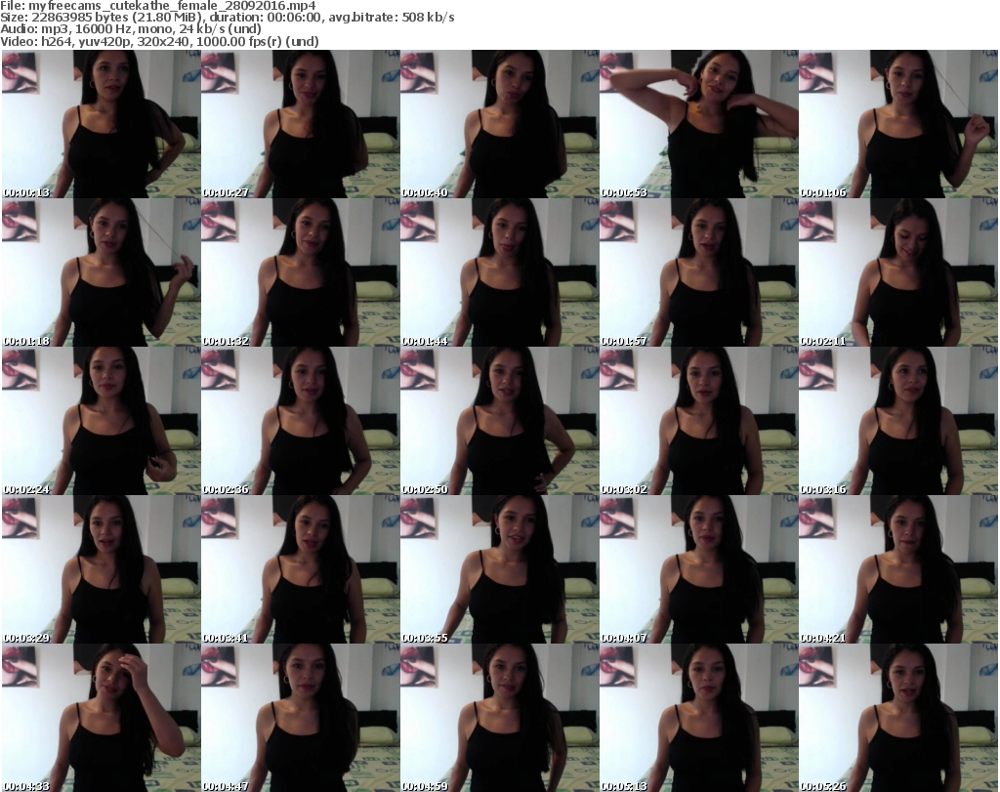Click the Video h264 info line

click(x=159, y=41)
